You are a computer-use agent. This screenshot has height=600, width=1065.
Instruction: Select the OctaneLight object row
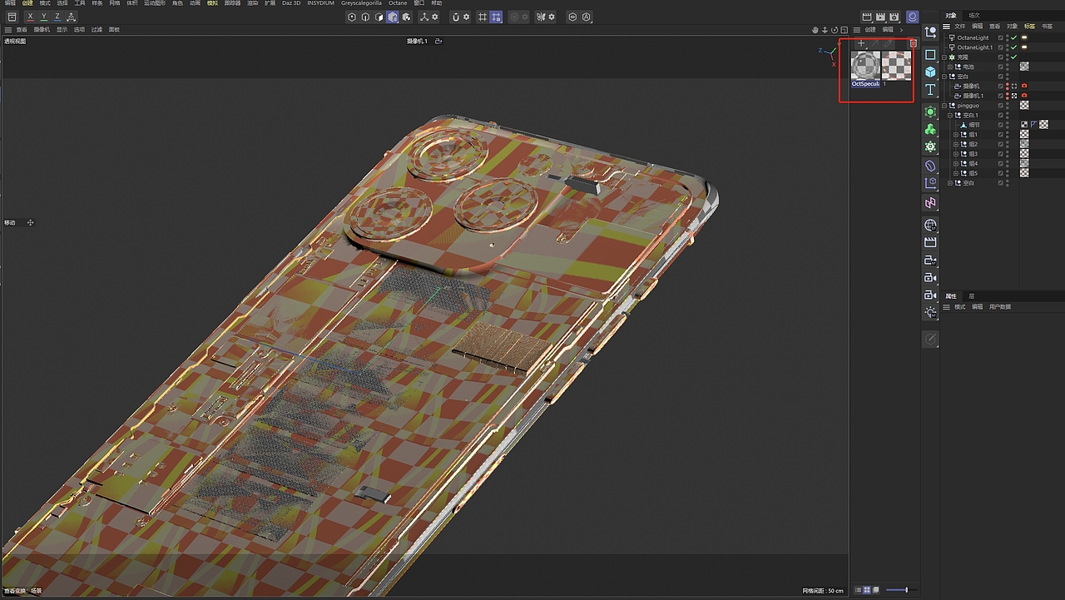[973, 37]
